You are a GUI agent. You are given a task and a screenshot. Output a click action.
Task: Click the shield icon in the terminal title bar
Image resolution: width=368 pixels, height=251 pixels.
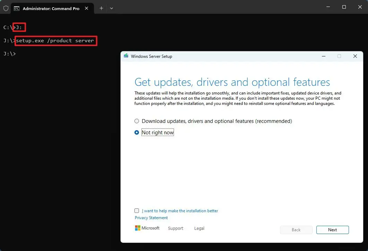[x=6, y=8]
